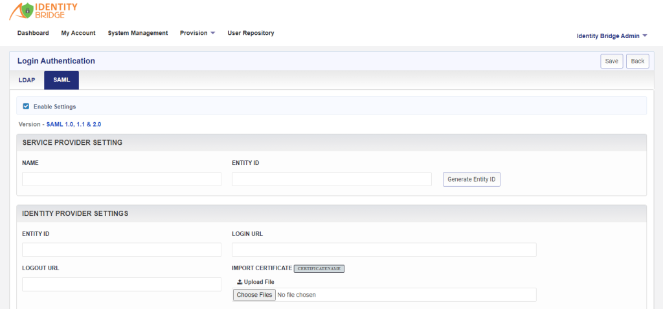Click the LOGOUT URL input field
Image resolution: width=663 pixels, height=309 pixels.
coord(122,284)
